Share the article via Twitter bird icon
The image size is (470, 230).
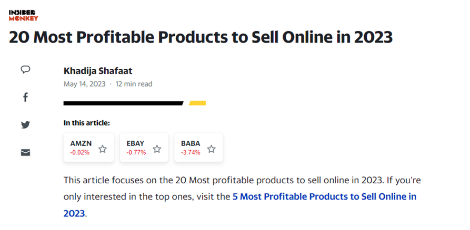(25, 125)
